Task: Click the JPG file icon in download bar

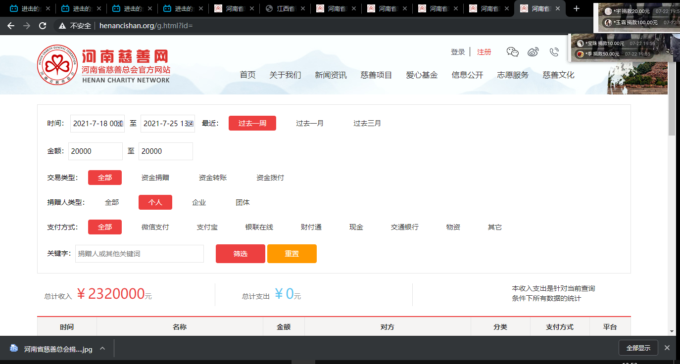Action: (x=14, y=349)
